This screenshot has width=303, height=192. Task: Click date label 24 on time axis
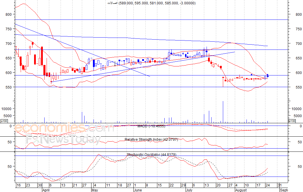pyautogui.click(x=268, y=185)
